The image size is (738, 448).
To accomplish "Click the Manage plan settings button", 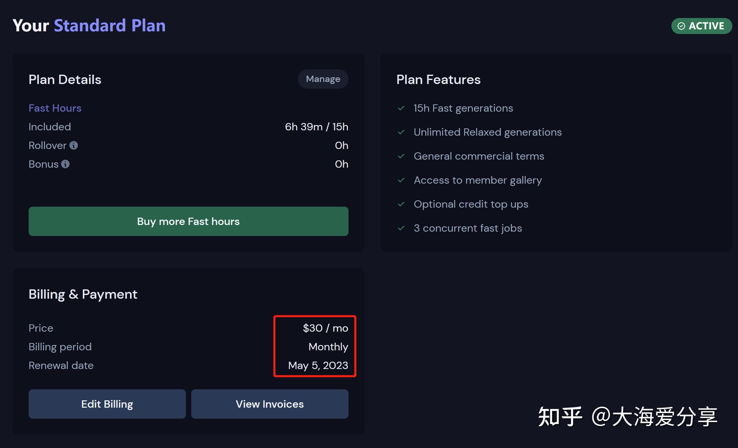I will pos(323,80).
